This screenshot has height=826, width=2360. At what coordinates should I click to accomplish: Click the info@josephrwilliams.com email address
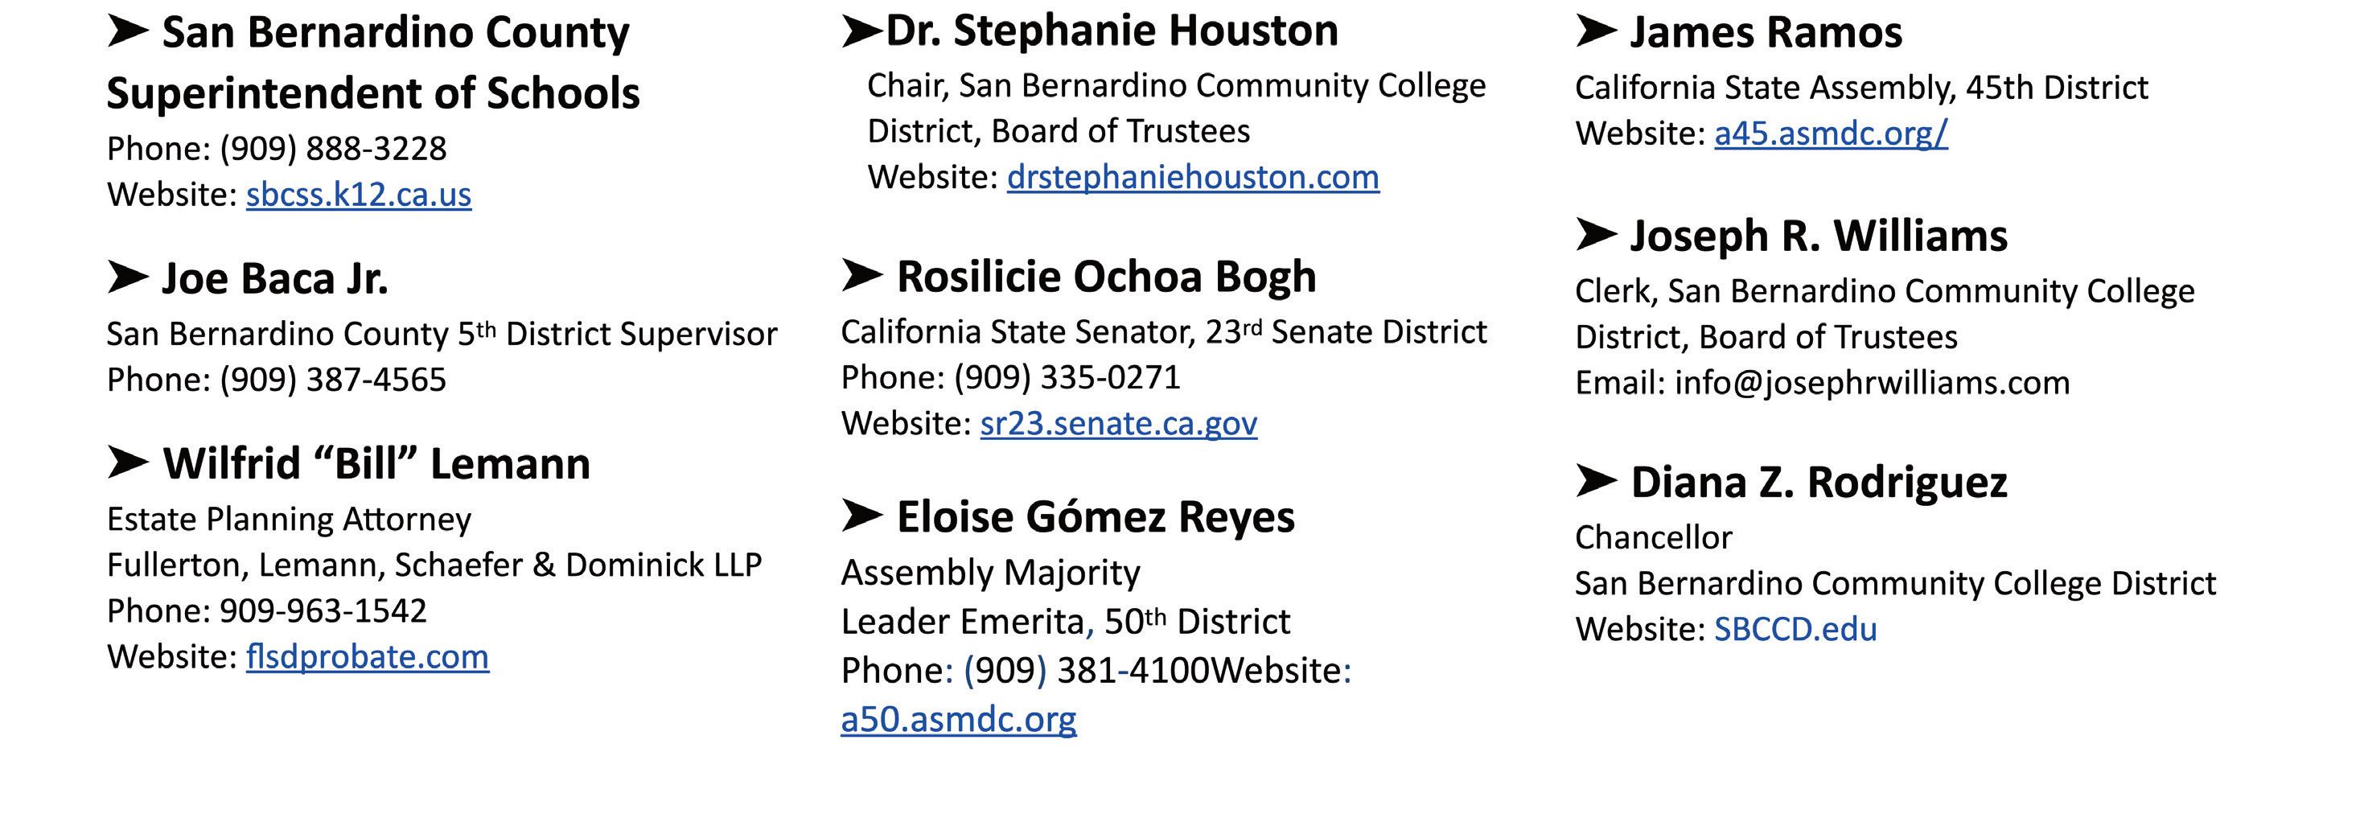1872,383
